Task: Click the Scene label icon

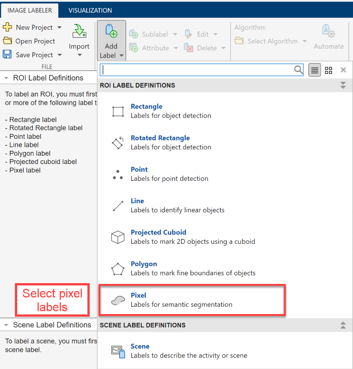Action: (118, 351)
